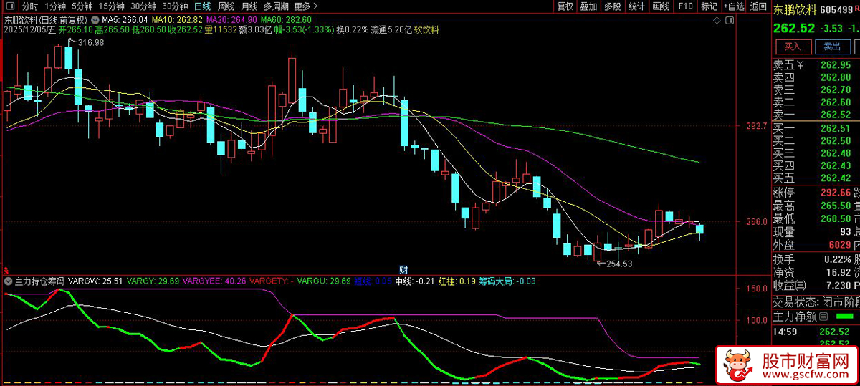
Task: Click the MA20: 264.90 label
Action: click(232, 19)
